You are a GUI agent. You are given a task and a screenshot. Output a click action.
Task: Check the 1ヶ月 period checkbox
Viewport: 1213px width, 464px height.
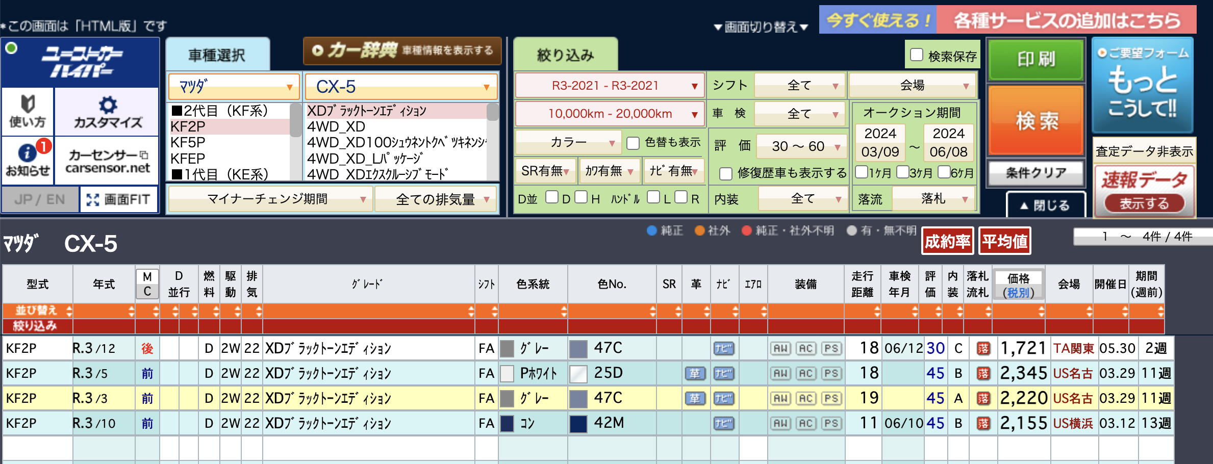coord(862,172)
